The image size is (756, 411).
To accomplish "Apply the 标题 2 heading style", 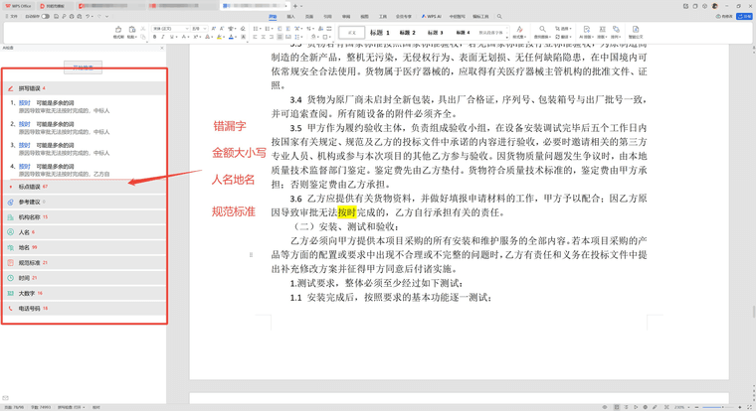I will click(408, 32).
